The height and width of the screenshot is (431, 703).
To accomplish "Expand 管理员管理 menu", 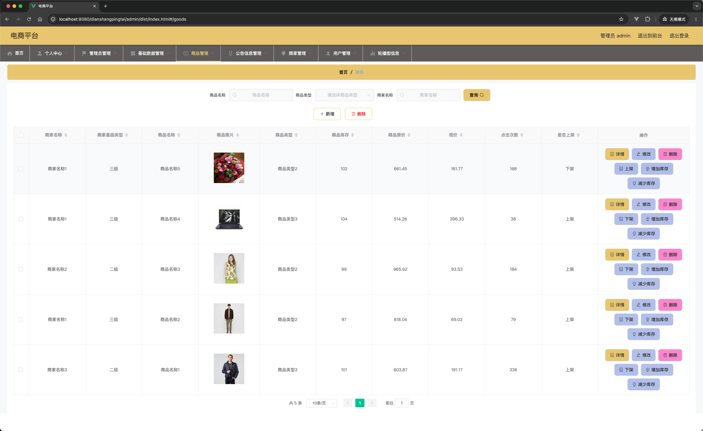I will (99, 53).
